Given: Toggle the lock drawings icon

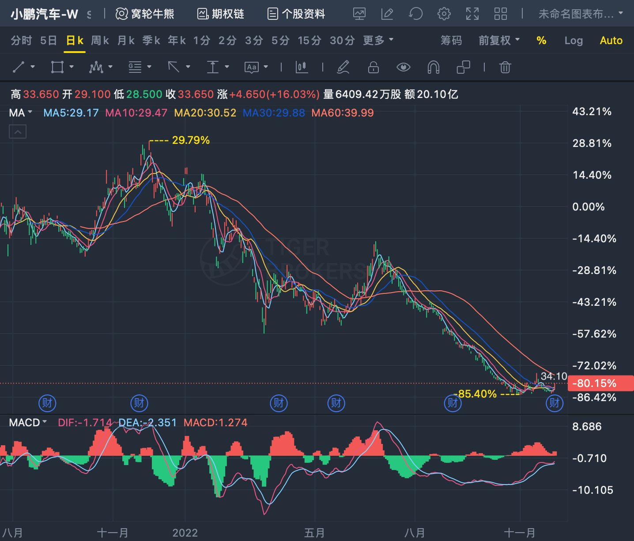Looking at the screenshot, I should tap(374, 67).
